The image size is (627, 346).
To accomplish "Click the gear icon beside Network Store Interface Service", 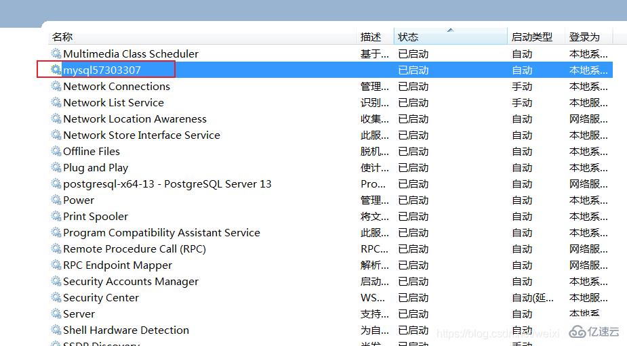I will [56, 135].
